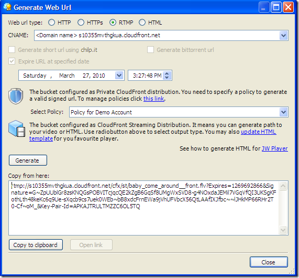This screenshot has height=278, width=299.
Task: Increase time with the spinner up arrow
Action: pyautogui.click(x=167, y=73)
